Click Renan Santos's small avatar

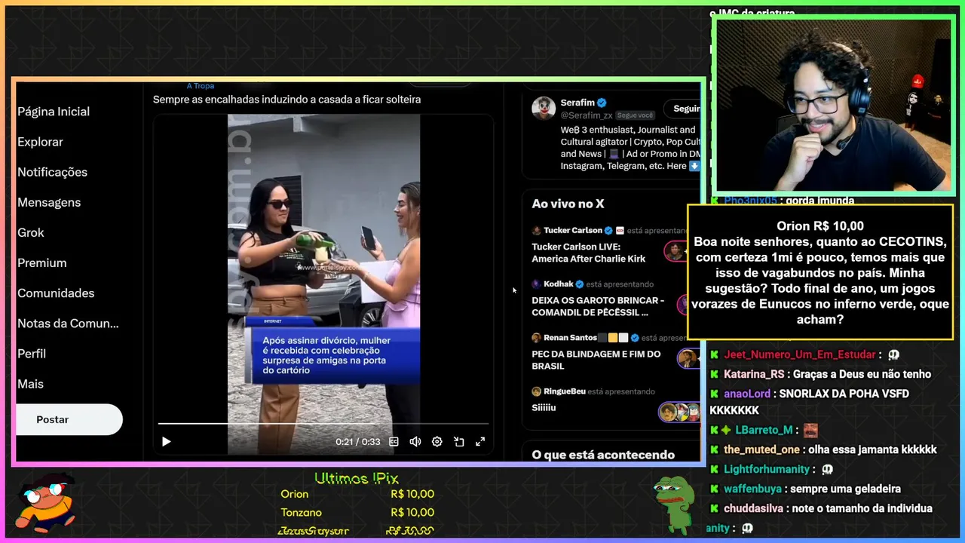coord(537,338)
